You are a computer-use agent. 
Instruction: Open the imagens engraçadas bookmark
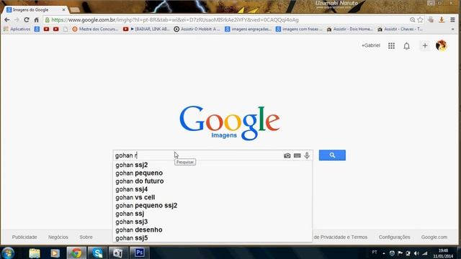[x=248, y=29]
